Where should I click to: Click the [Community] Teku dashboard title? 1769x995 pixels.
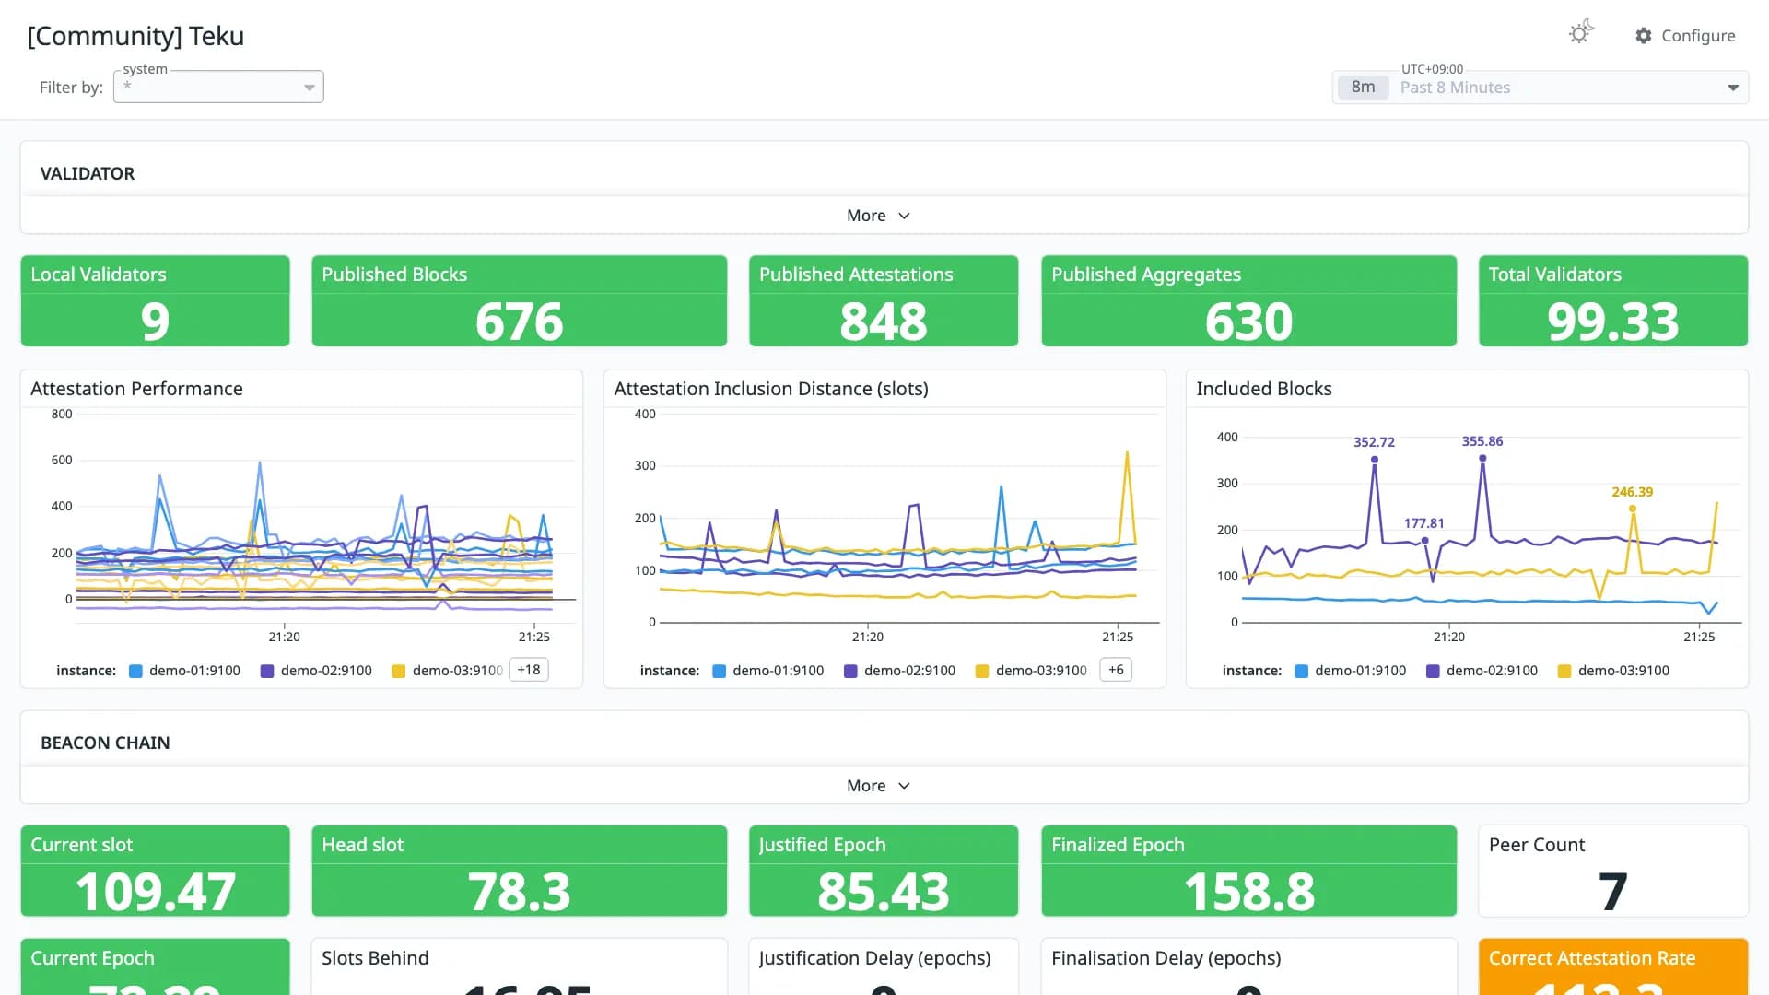(x=135, y=36)
